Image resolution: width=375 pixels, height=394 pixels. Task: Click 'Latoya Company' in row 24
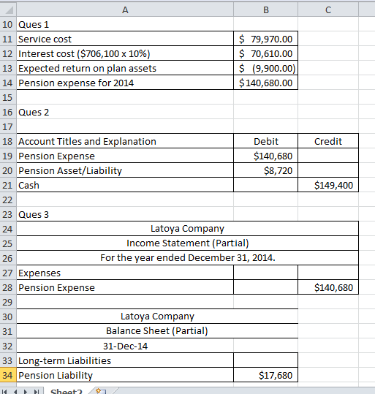[x=187, y=229]
